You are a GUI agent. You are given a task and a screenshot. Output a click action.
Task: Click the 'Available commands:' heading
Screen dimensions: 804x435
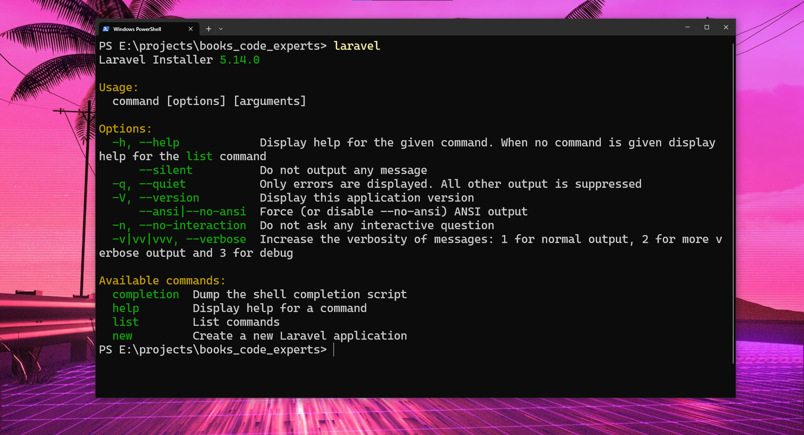click(x=162, y=281)
